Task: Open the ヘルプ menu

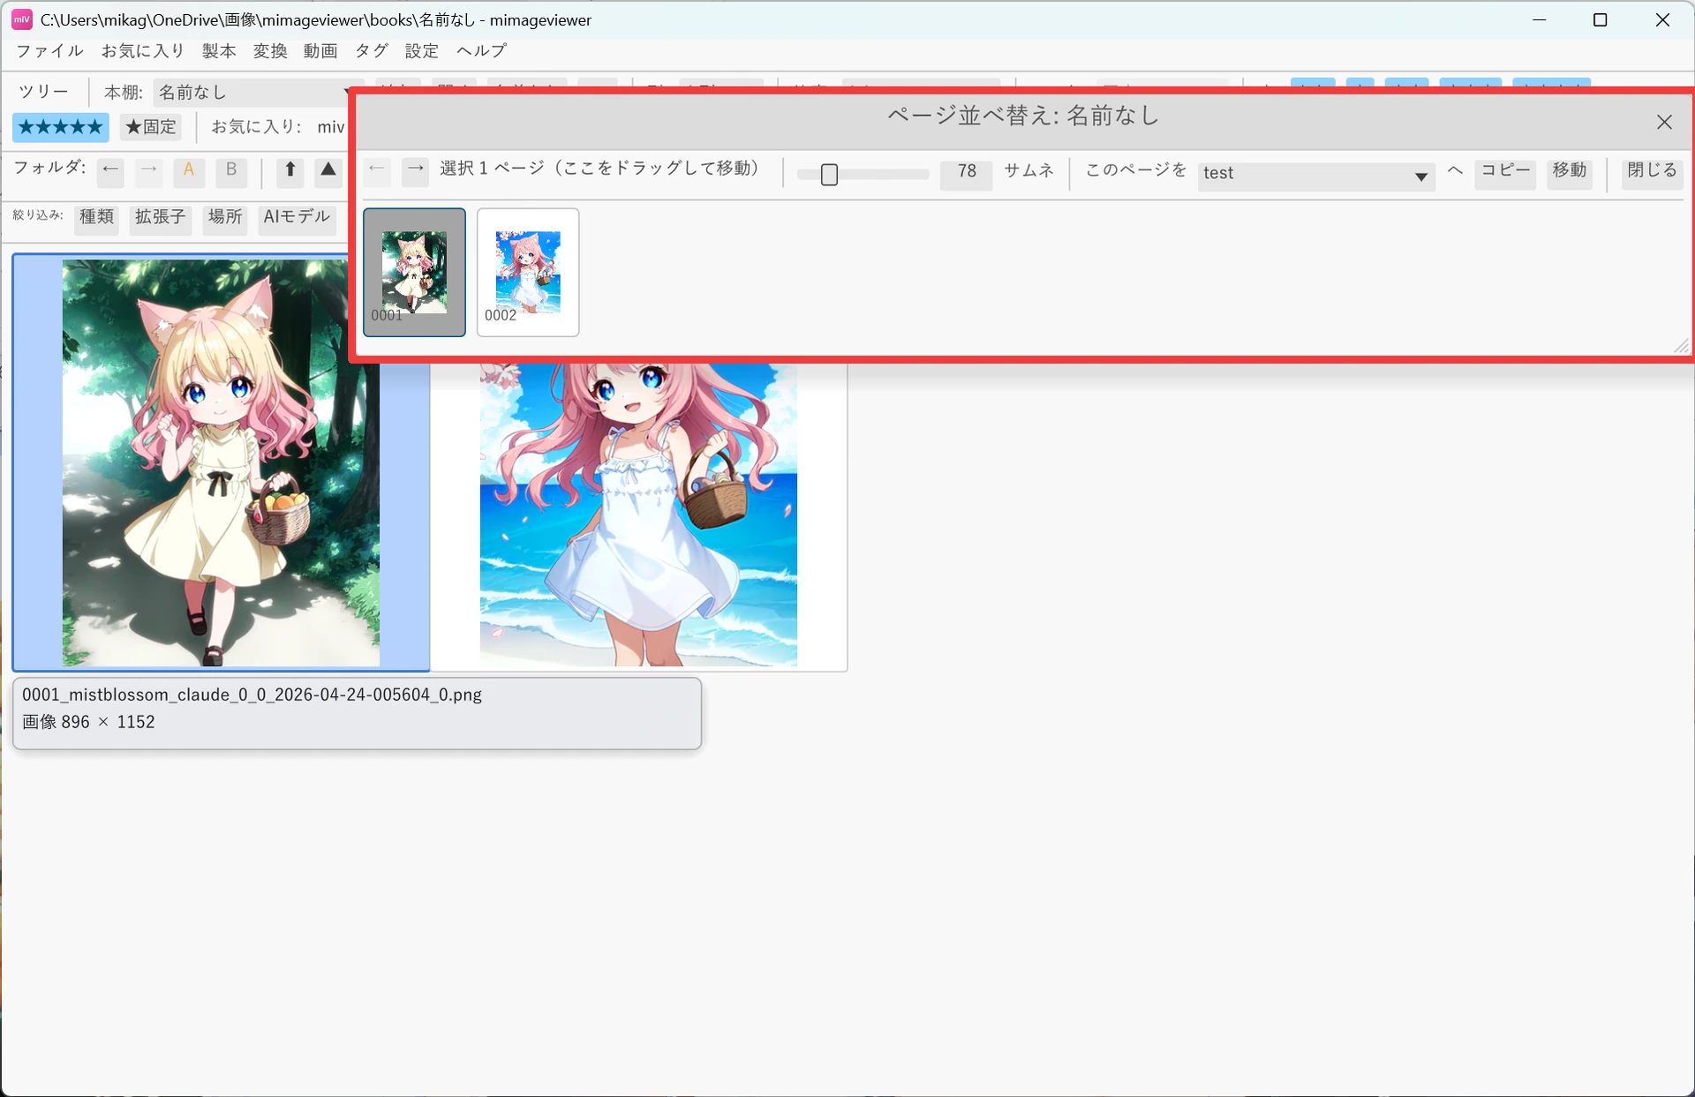Action: point(481,51)
